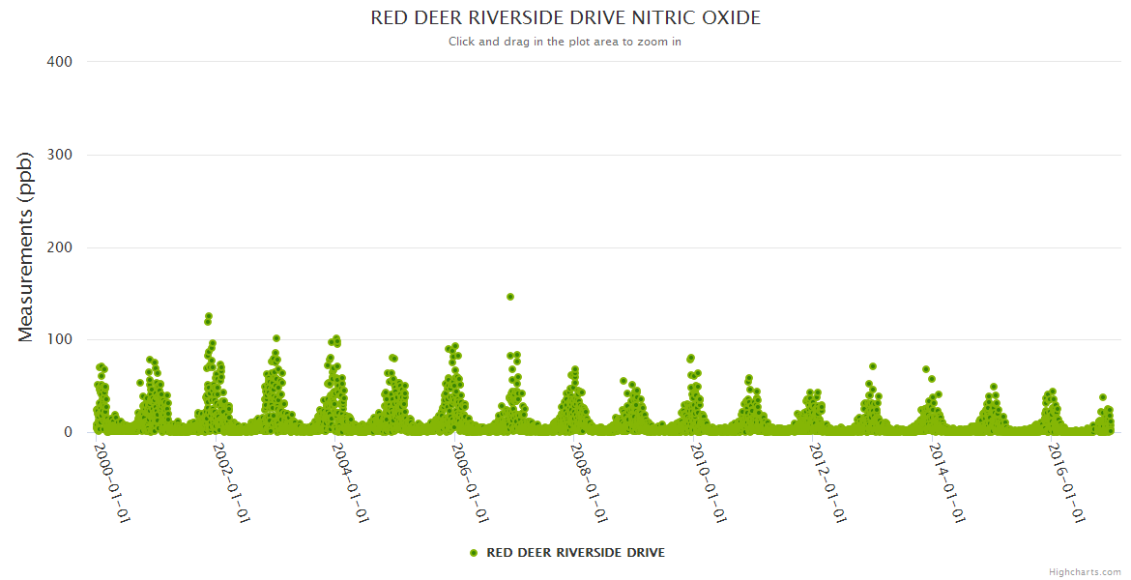
Task: Toggle RED DEER RIVERSIDE DRIVE series label
Action: click(575, 553)
